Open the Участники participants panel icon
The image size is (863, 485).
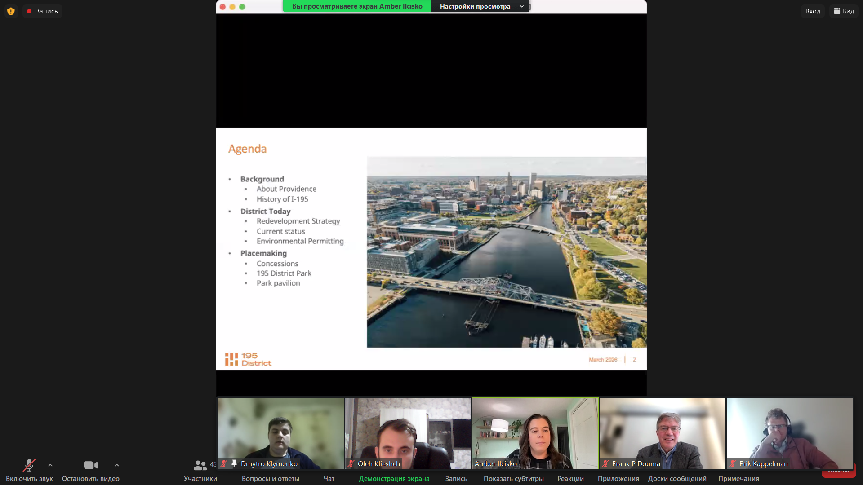200,465
